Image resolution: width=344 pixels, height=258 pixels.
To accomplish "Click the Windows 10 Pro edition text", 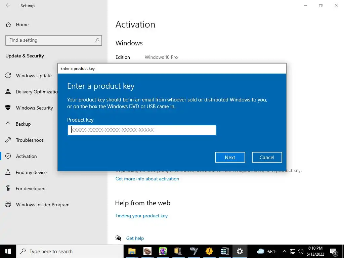I will 161,57.
